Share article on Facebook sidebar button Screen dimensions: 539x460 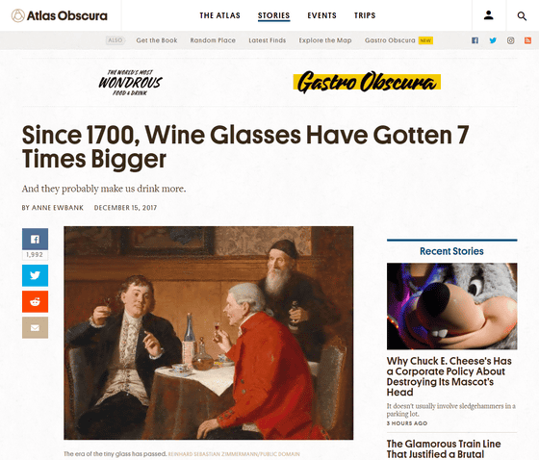tap(35, 239)
